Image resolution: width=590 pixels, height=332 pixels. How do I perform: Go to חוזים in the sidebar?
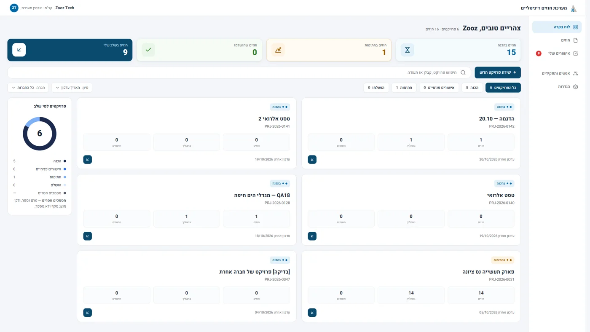[x=557, y=40]
